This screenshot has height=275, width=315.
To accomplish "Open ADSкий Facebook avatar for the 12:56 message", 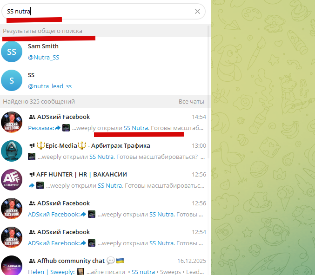I will 12,209.
